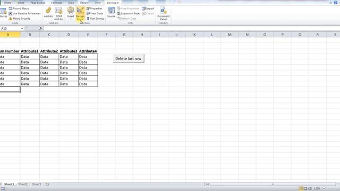
Task: Click Export XML
Action: tap(148, 13)
